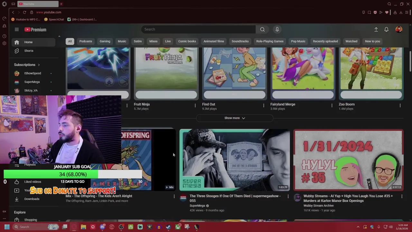Select the Role-Playing Games chip

(x=270, y=41)
